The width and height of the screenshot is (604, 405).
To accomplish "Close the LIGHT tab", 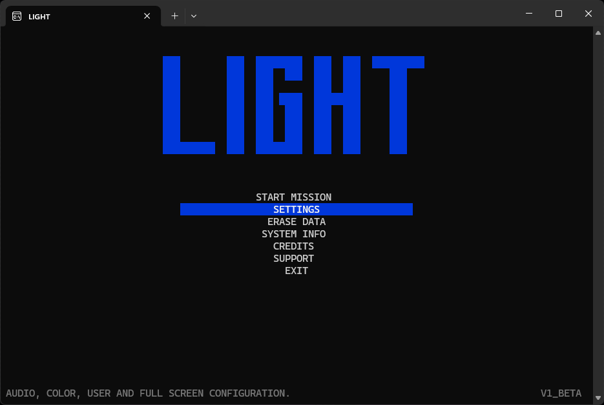I will pos(147,16).
